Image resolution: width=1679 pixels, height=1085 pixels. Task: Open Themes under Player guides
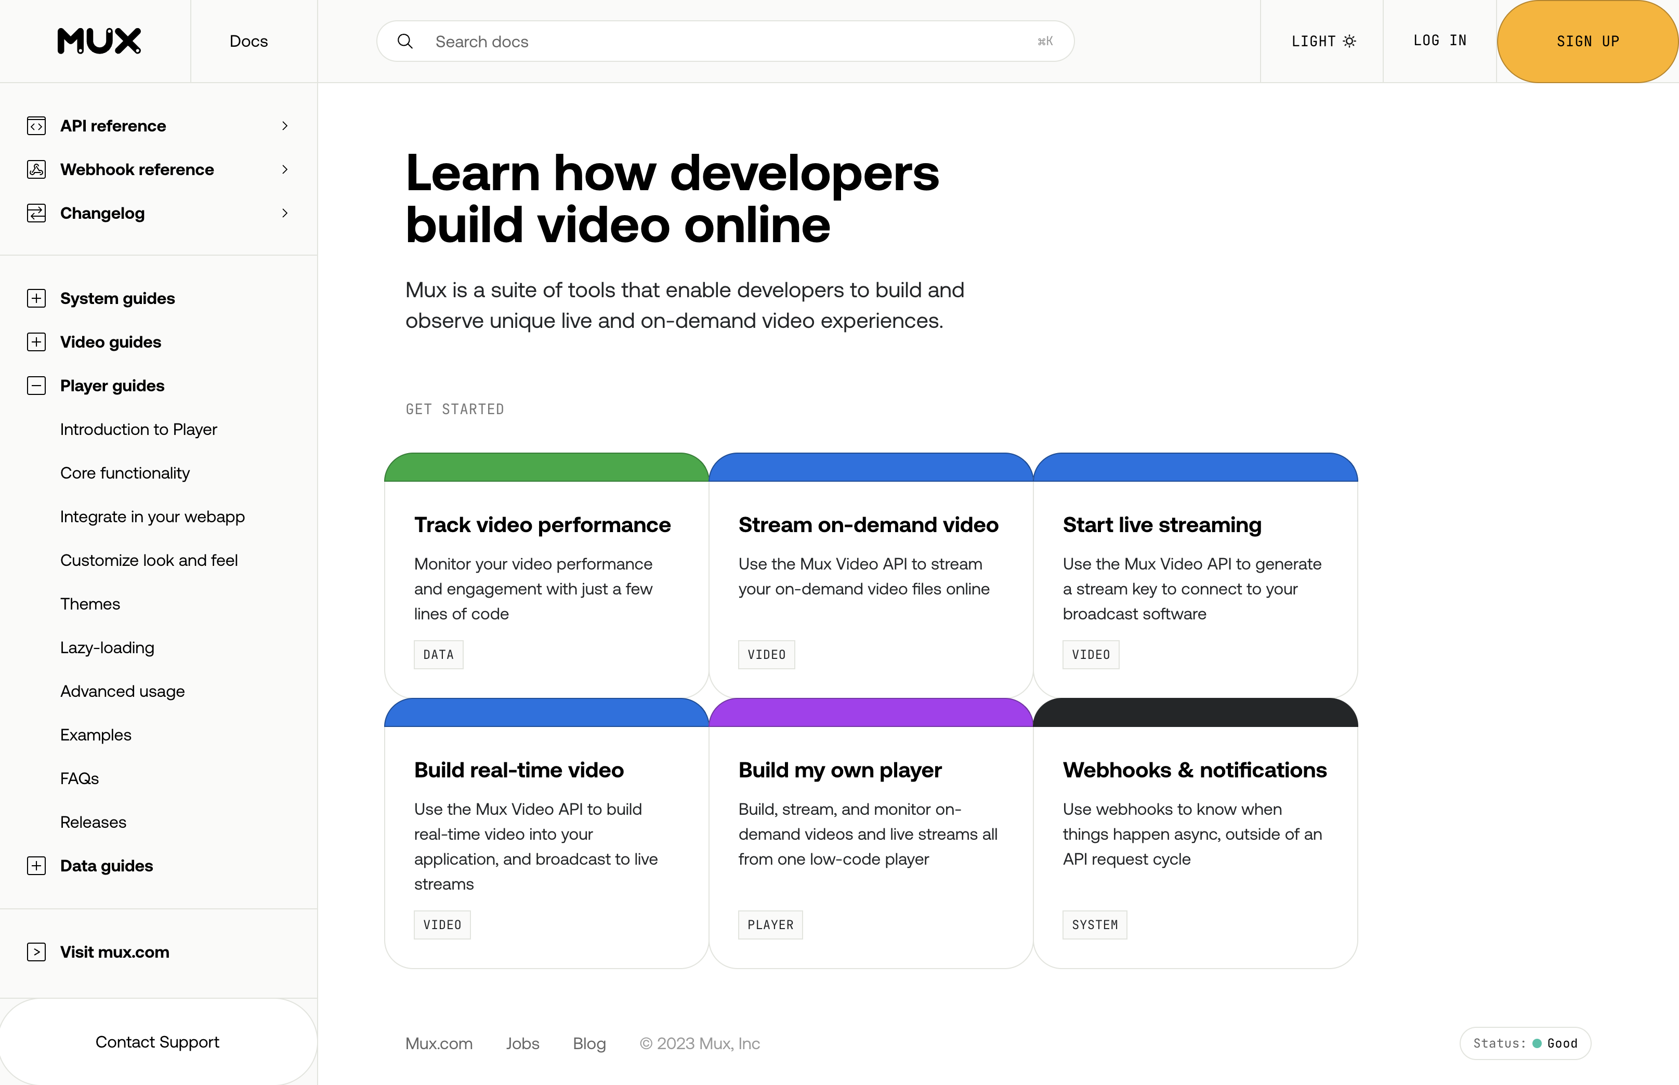pos(89,604)
